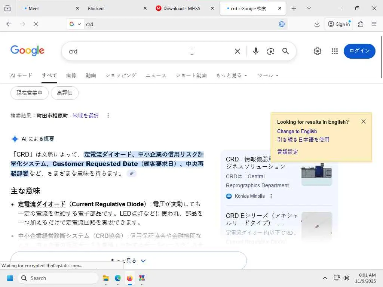Switch to ニュース results tab
The width and height of the screenshot is (383, 287).
pos(156,75)
